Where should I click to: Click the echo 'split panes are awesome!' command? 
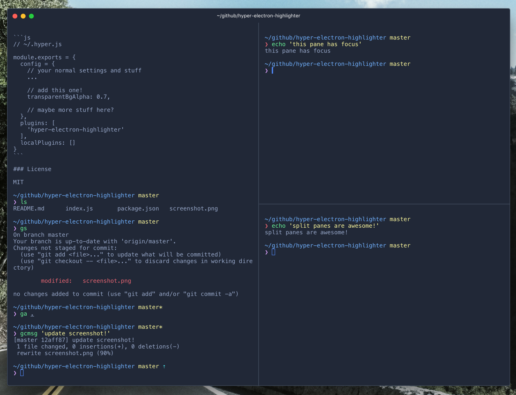click(325, 226)
